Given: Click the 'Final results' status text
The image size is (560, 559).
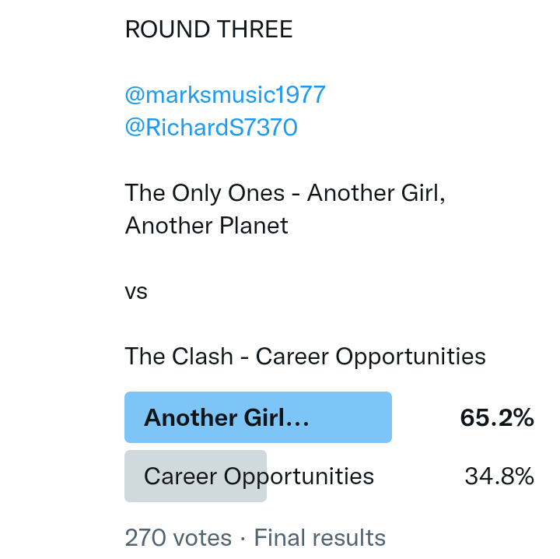Looking at the screenshot, I should click(320, 538).
